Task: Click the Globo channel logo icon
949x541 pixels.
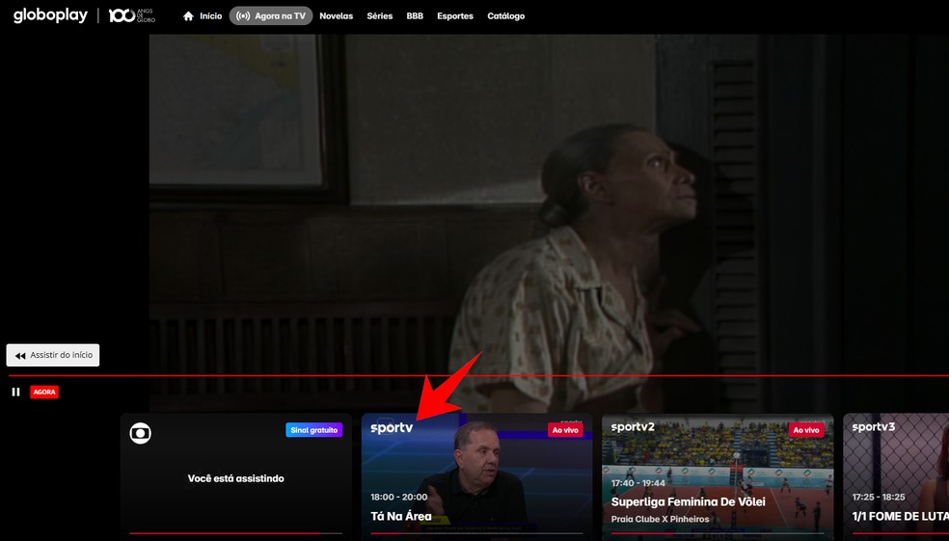Action: pyautogui.click(x=141, y=433)
